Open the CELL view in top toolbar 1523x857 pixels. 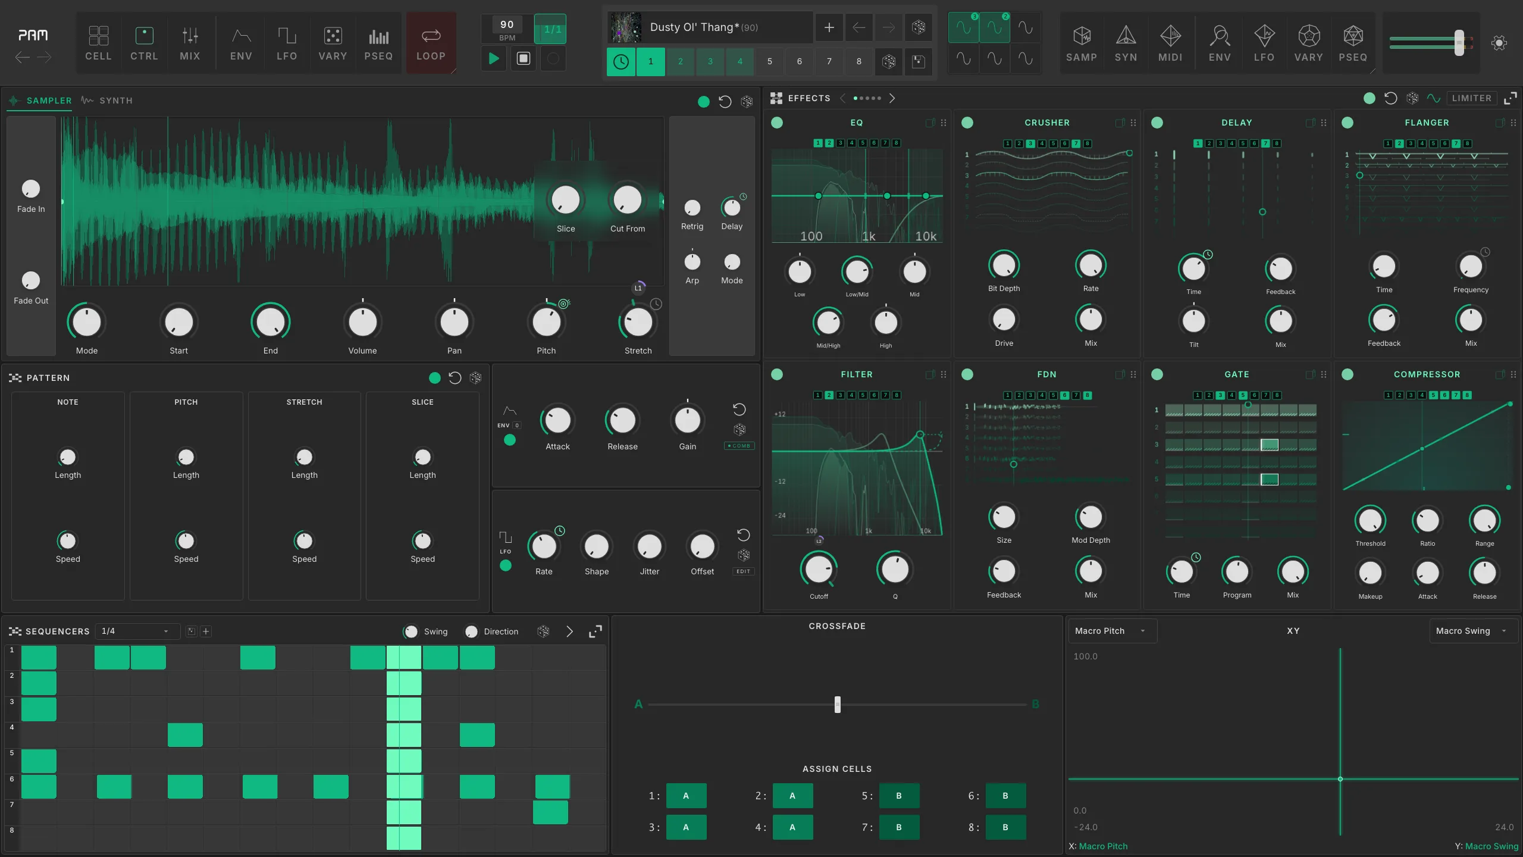click(98, 43)
